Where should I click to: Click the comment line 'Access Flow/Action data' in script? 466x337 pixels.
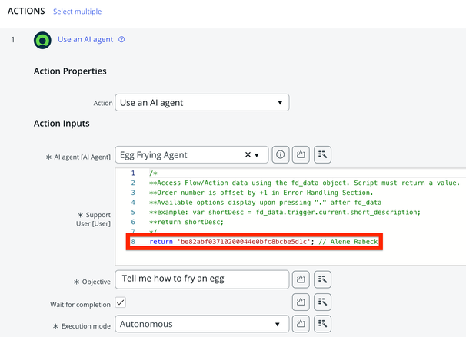pos(305,183)
